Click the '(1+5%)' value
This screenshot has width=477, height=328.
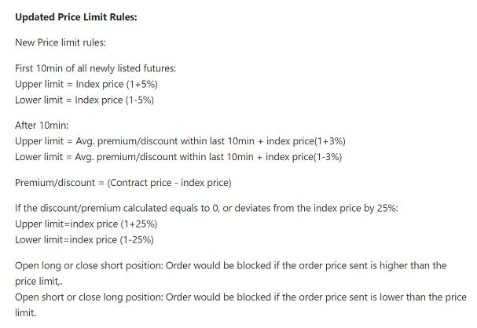point(146,84)
